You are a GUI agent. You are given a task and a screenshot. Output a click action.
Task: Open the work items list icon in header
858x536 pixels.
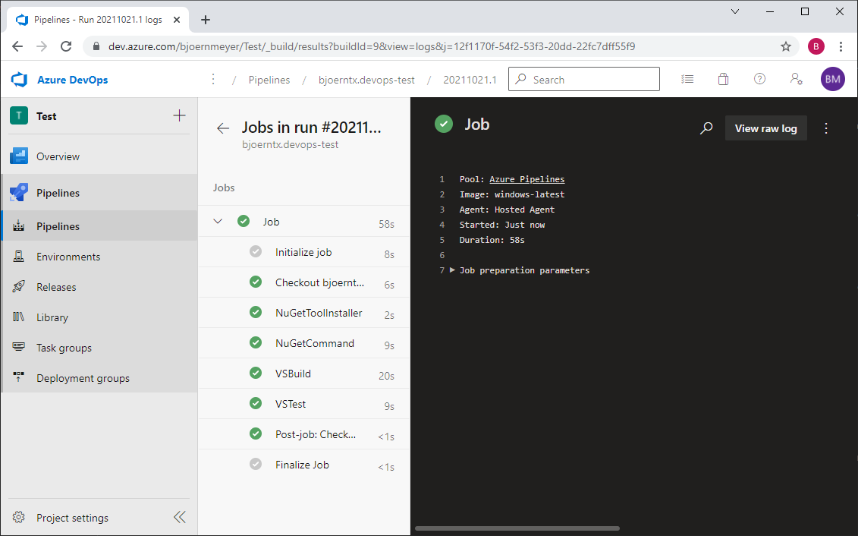pyautogui.click(x=687, y=80)
